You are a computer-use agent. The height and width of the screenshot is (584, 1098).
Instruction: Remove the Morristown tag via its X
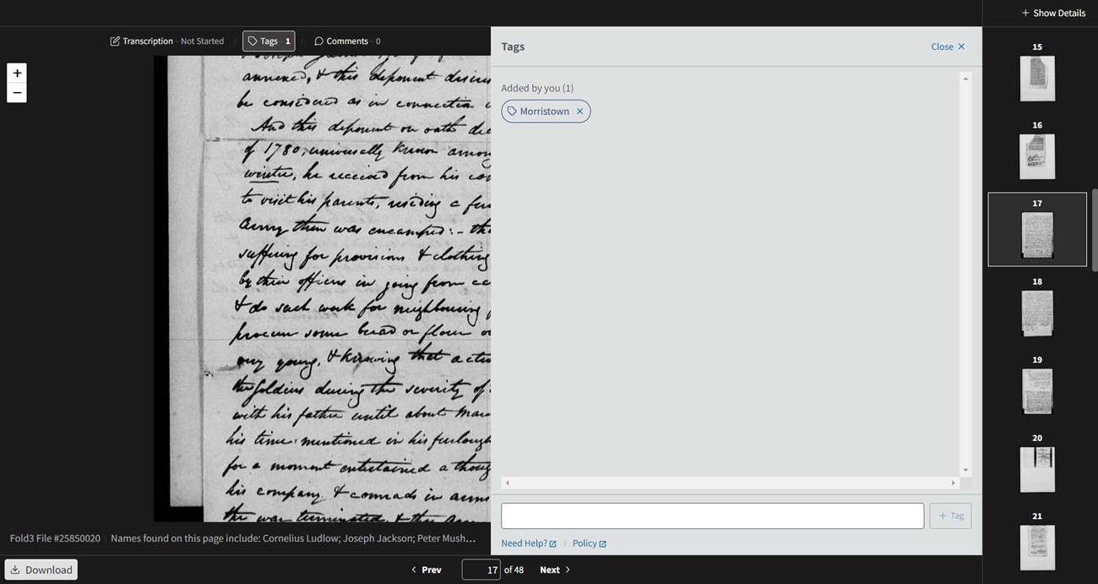tap(579, 112)
